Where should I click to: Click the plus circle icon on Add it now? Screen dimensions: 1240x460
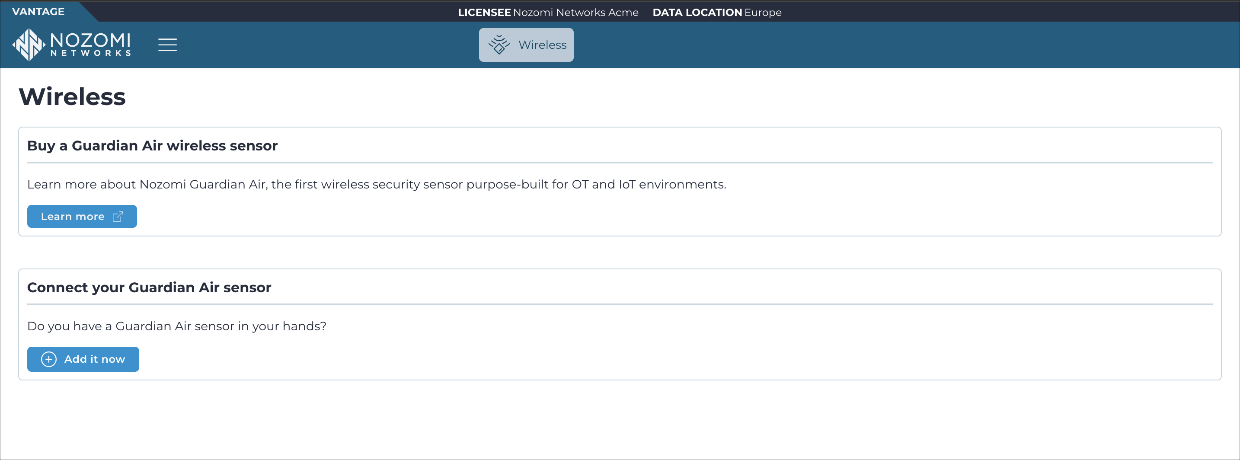tap(48, 359)
